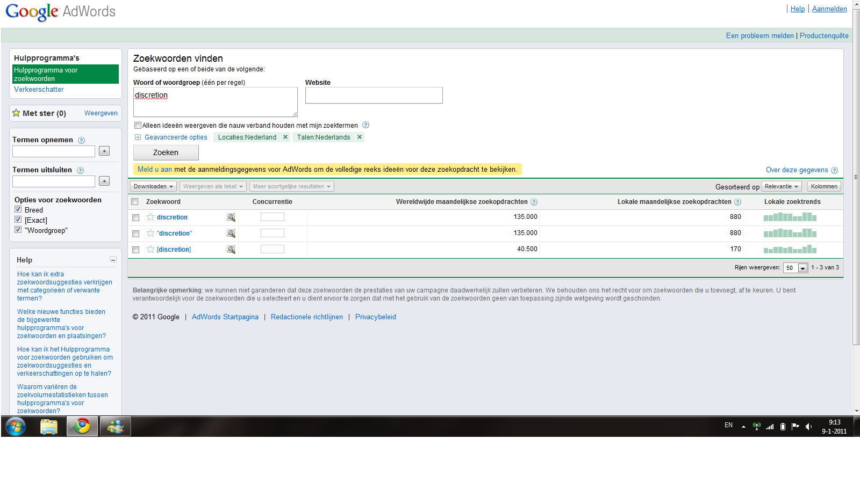Click the Woord of woordgroep text area
Image resolution: width=860 pixels, height=483 pixels.
(x=216, y=102)
